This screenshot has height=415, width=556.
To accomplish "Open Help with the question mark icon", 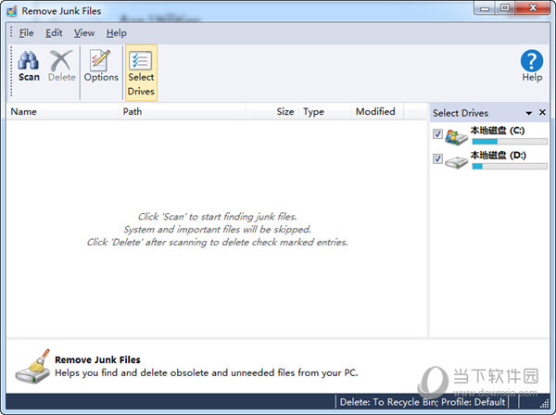I will point(531,61).
